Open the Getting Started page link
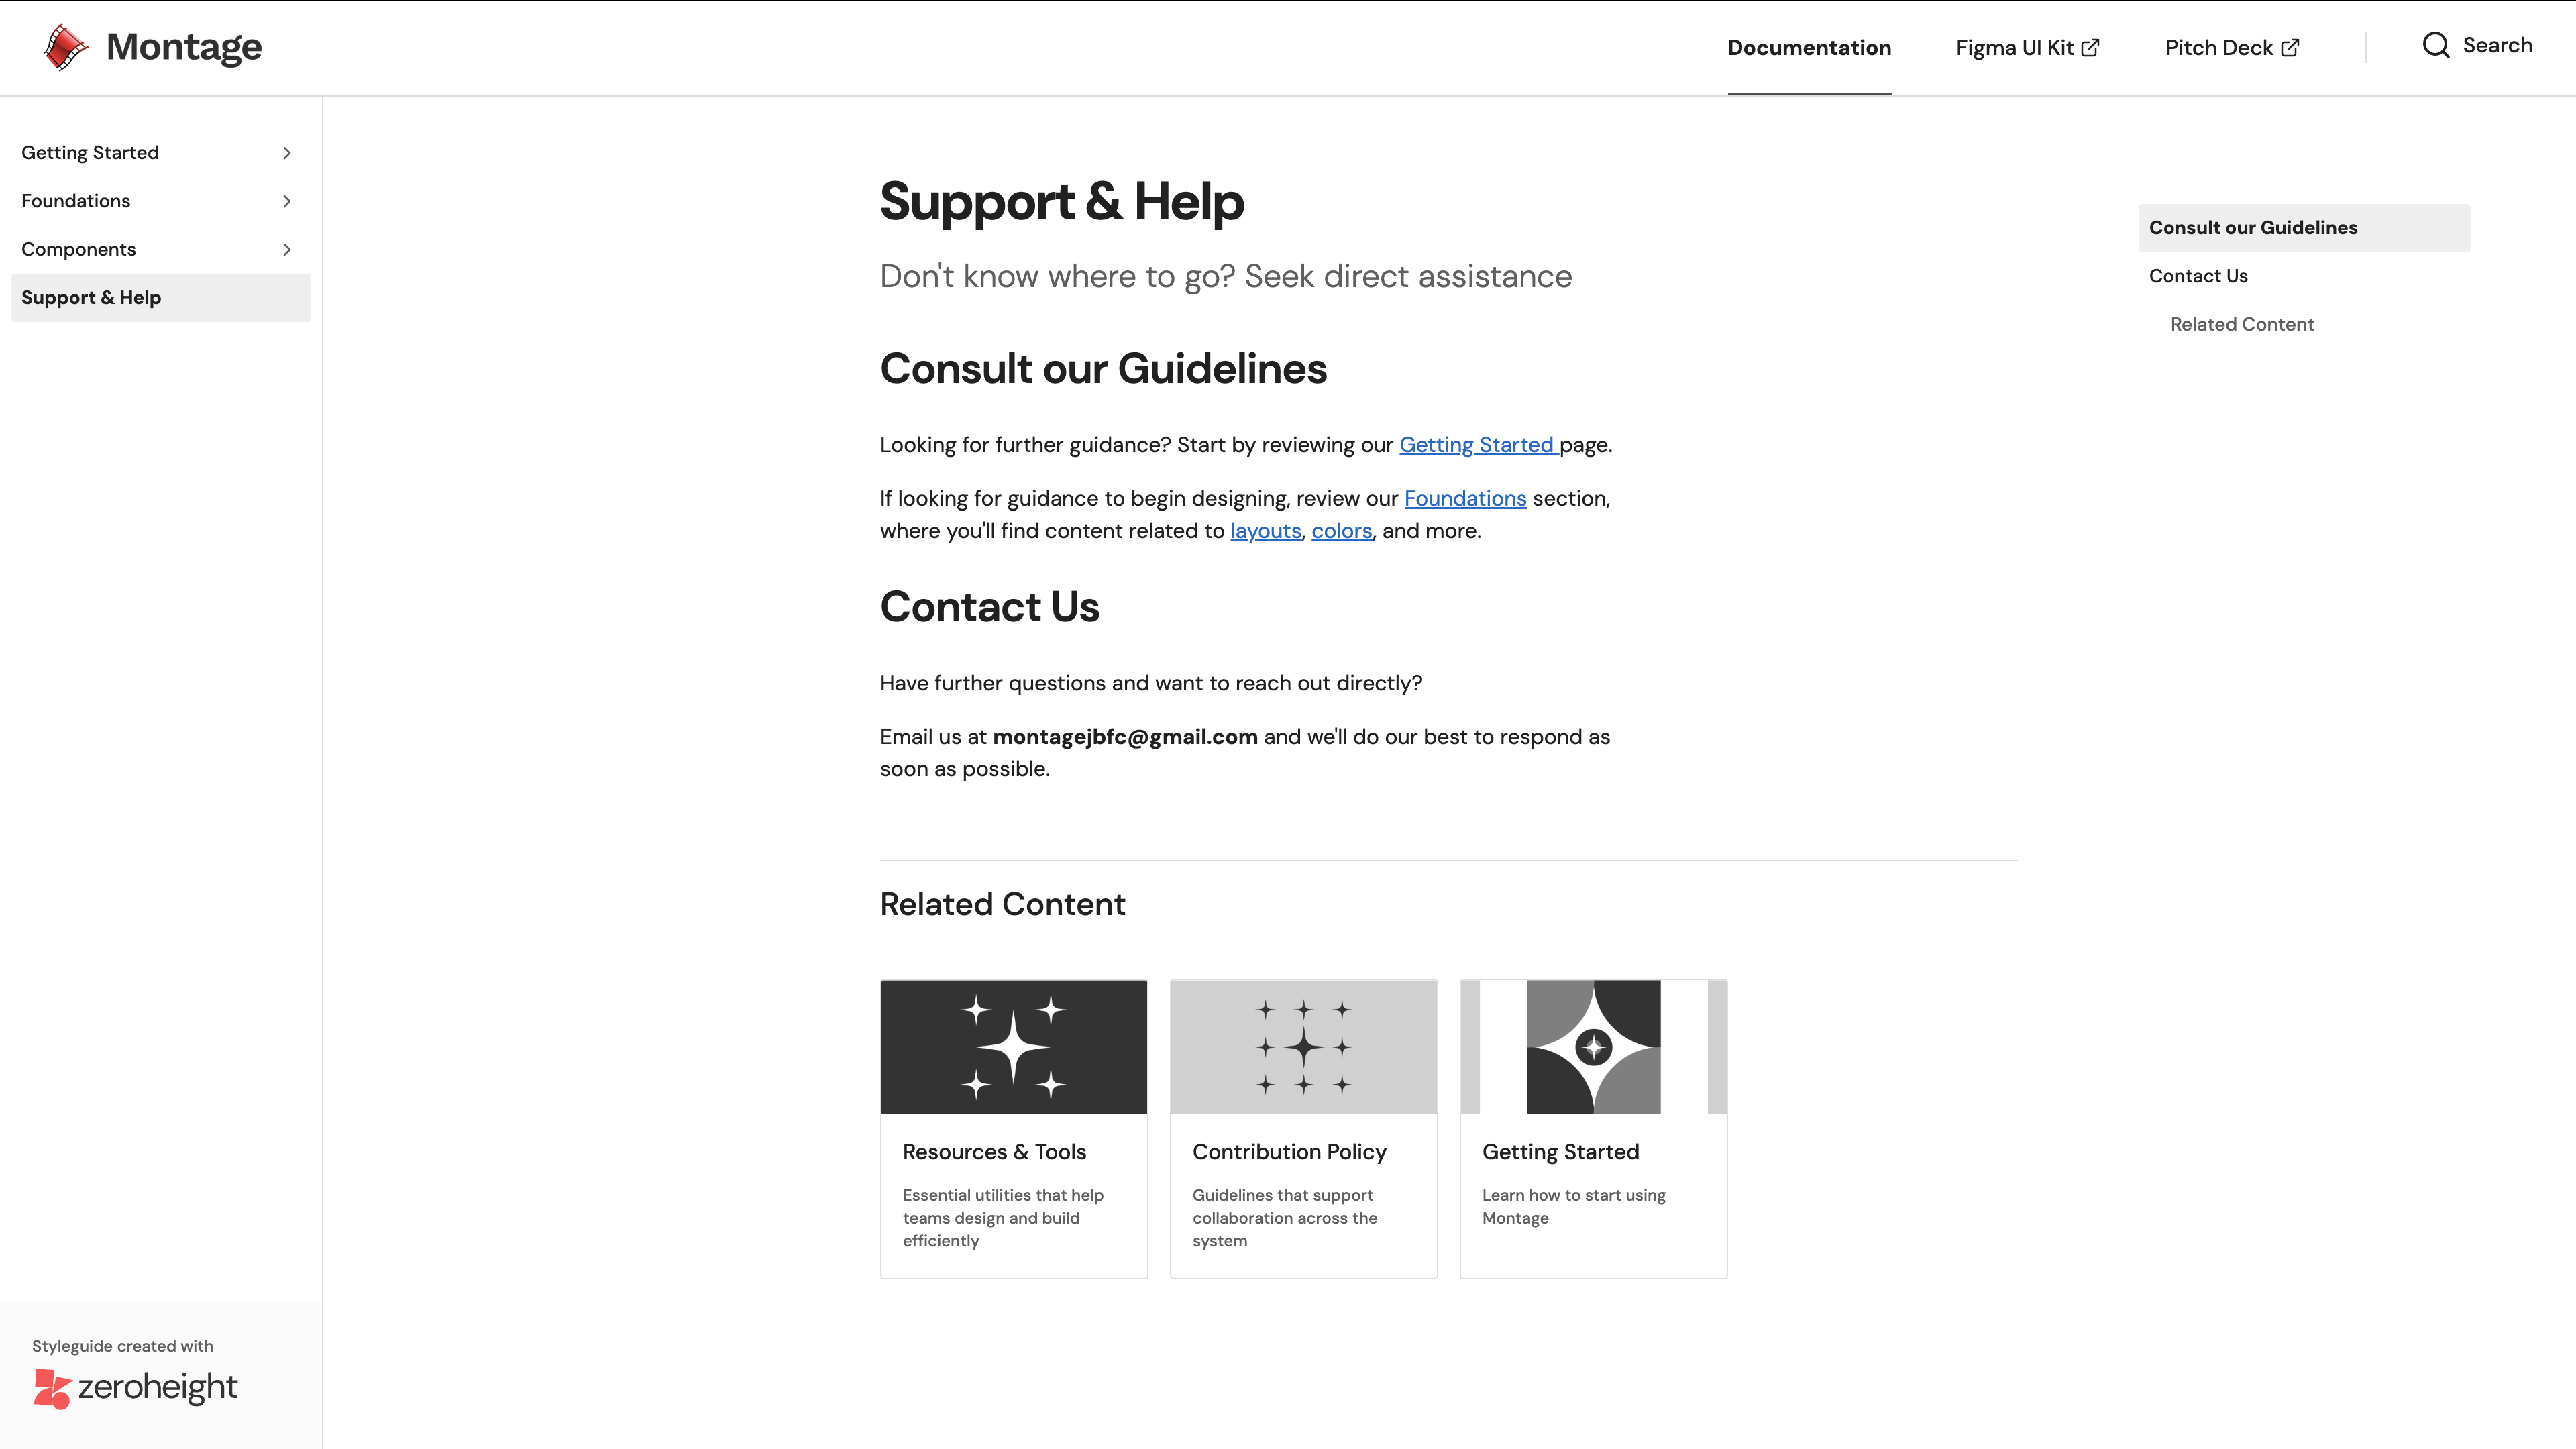The width and height of the screenshot is (2576, 1449). coord(1477,444)
